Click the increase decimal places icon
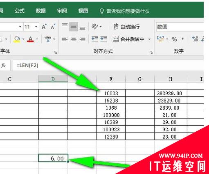Viewport: 209px width, 174px height. pyautogui.click(x=195, y=39)
